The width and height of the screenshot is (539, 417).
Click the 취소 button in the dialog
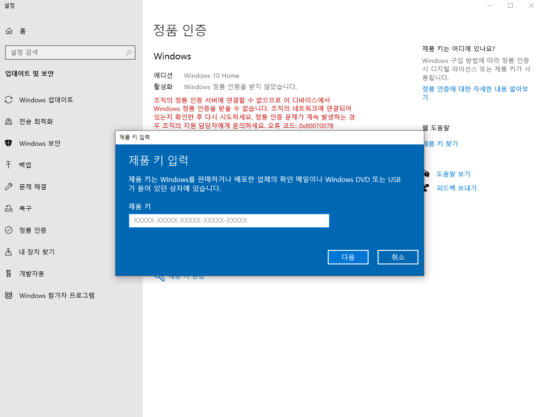398,257
